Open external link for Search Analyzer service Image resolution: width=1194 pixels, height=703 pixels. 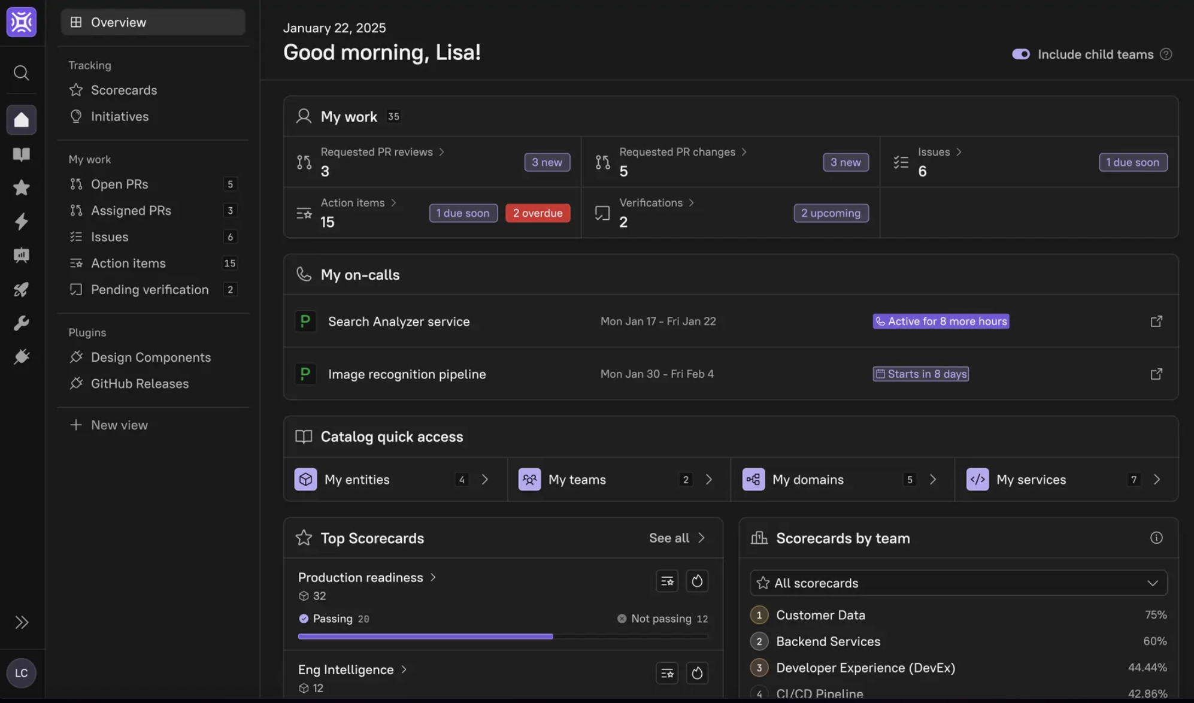click(x=1156, y=322)
